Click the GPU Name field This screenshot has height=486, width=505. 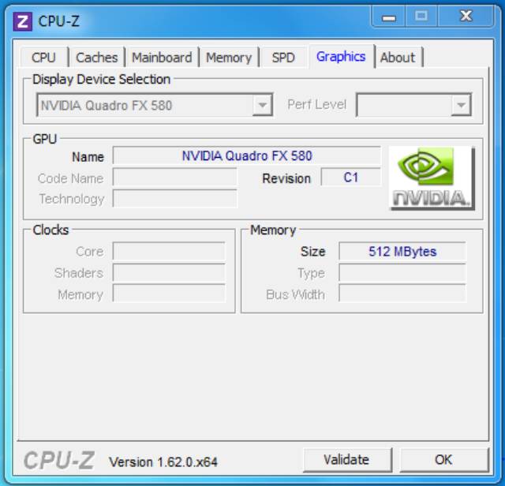[x=247, y=156]
